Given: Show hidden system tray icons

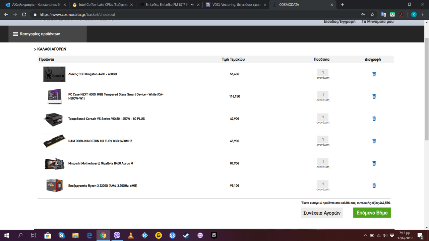Looking at the screenshot, I should [x=365, y=235].
